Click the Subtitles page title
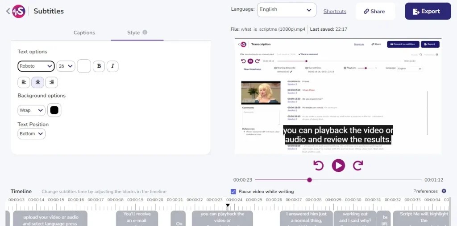Viewport: 457px width, 226px height. pos(49,11)
